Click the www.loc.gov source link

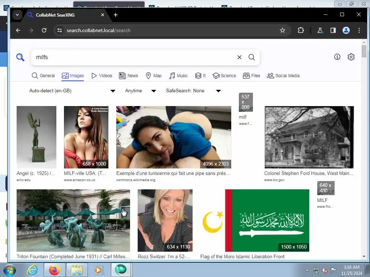[274, 180]
